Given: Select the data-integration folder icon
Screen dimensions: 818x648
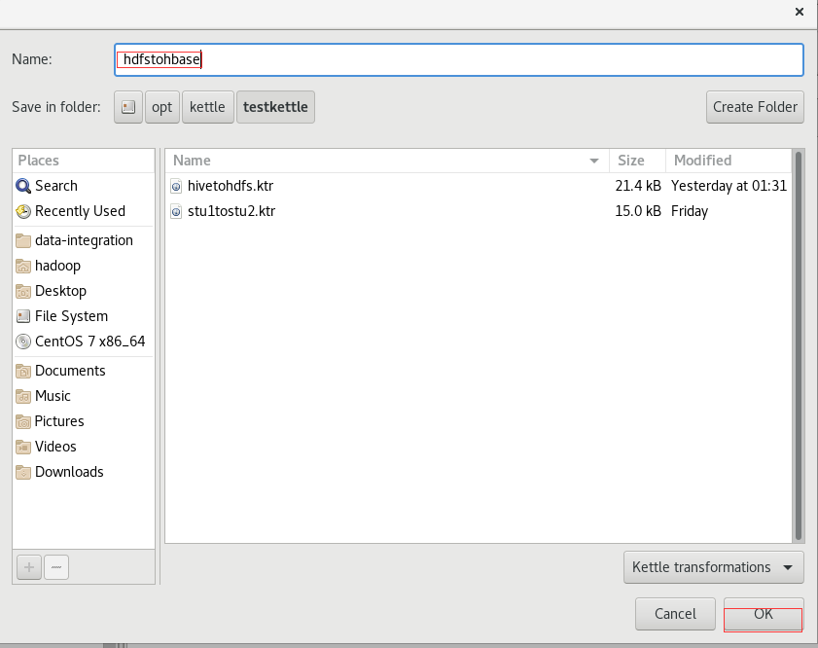Looking at the screenshot, I should click(23, 240).
